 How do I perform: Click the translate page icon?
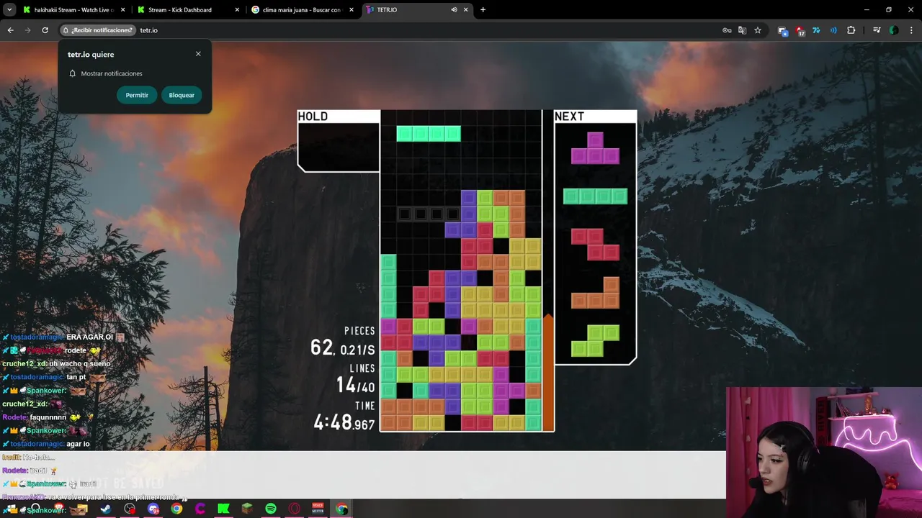tap(742, 30)
